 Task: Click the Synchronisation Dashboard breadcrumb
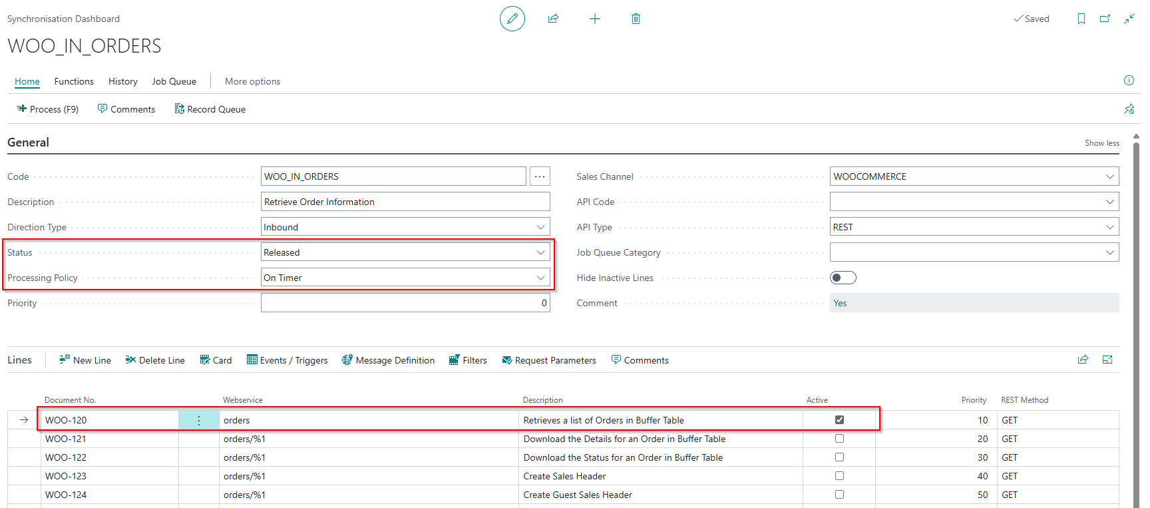click(63, 19)
